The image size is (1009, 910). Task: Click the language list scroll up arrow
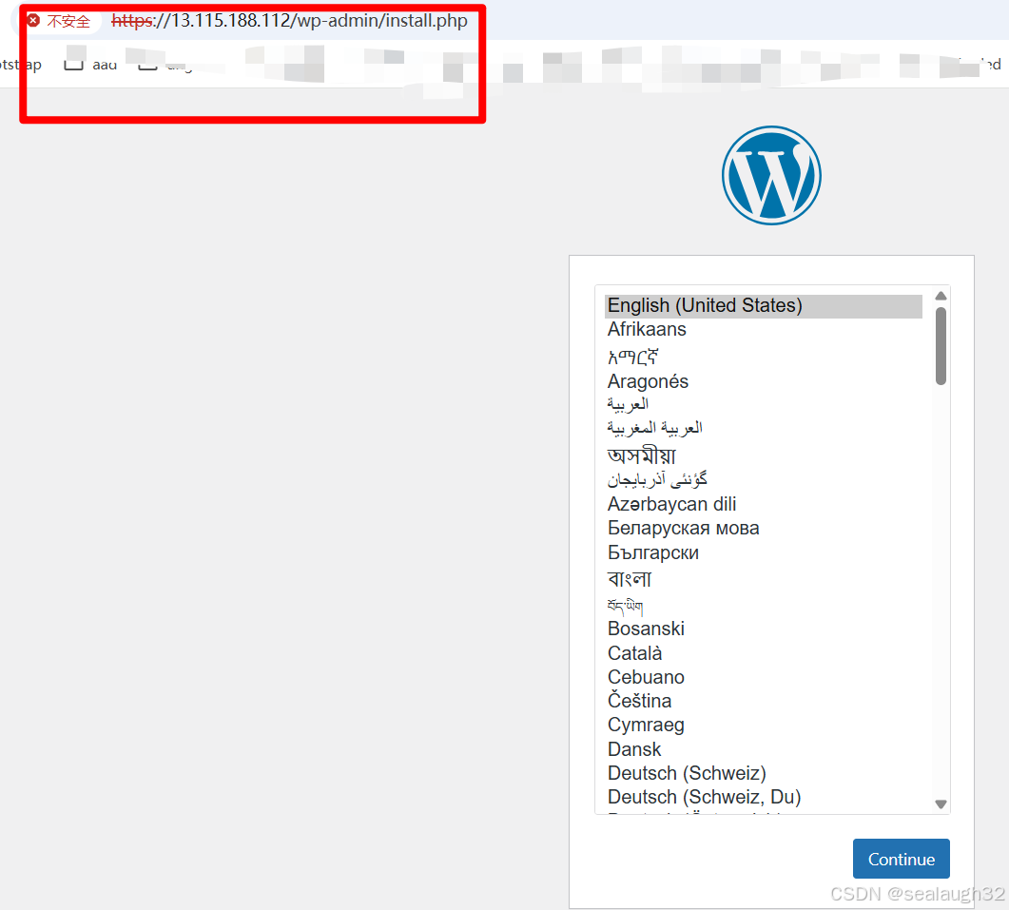pyautogui.click(x=941, y=296)
